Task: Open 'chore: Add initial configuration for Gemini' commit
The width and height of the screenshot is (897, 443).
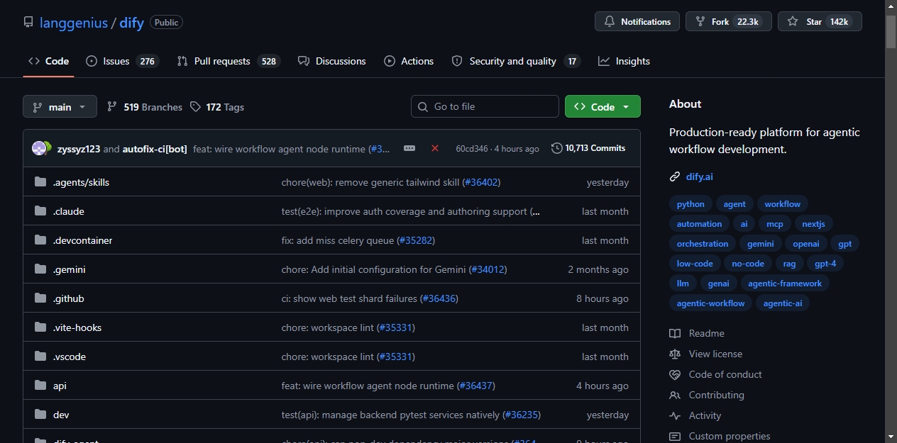Action: pyautogui.click(x=374, y=269)
